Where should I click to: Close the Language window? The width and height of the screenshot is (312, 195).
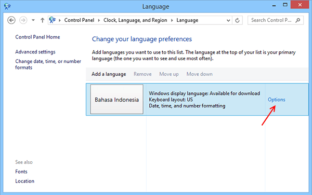pos(300,5)
